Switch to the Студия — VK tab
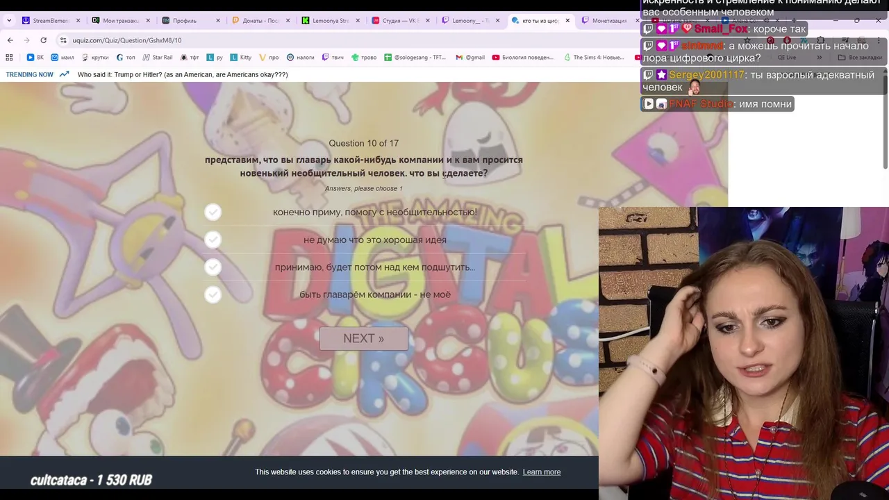Viewport: 889px width, 500px height. coord(401,21)
